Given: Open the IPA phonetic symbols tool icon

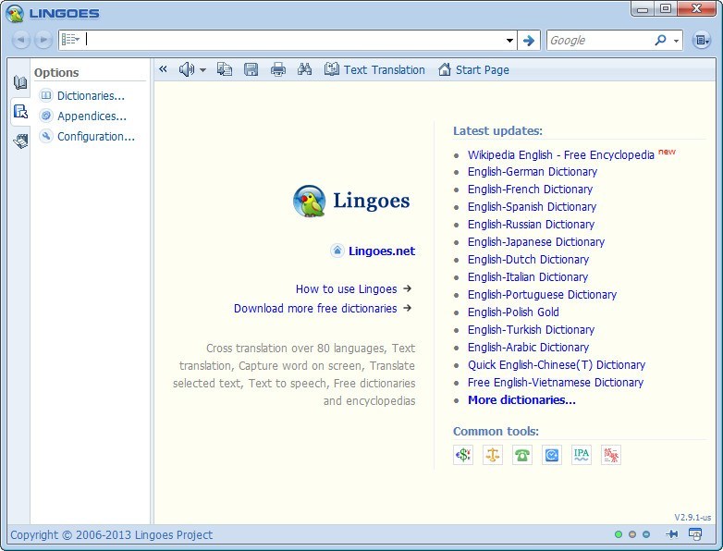Looking at the screenshot, I should [581, 455].
